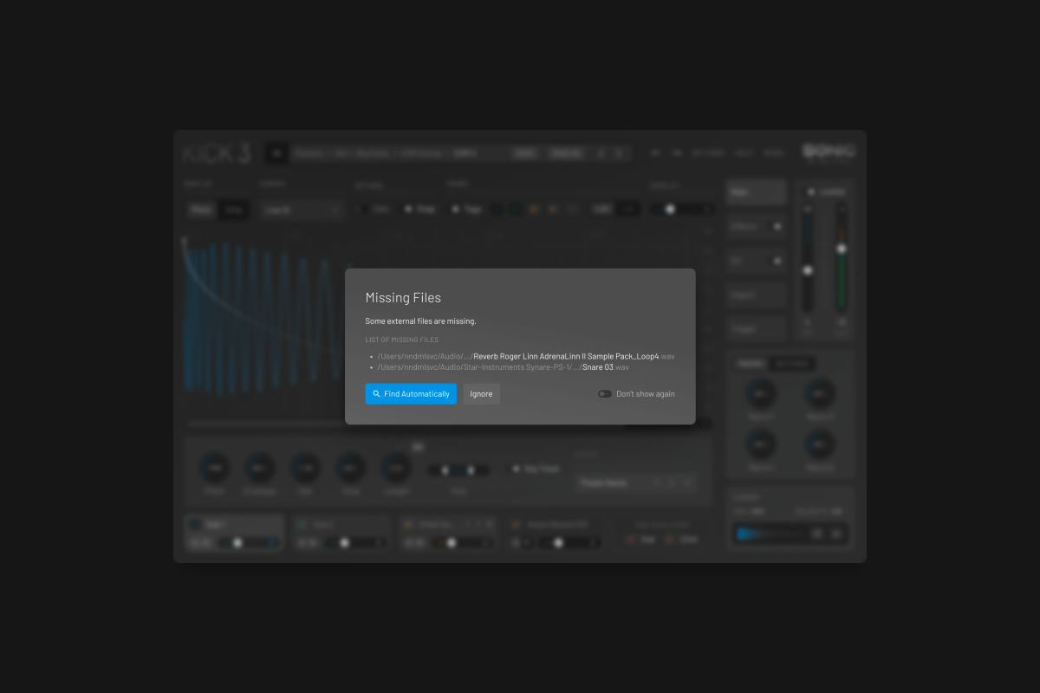Select the Sub 1 layer slot

pyautogui.click(x=234, y=525)
